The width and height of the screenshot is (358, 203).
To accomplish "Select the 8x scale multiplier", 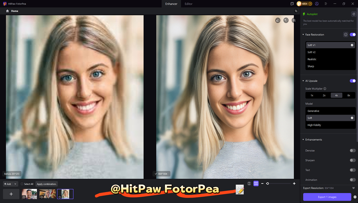I will [349, 96].
